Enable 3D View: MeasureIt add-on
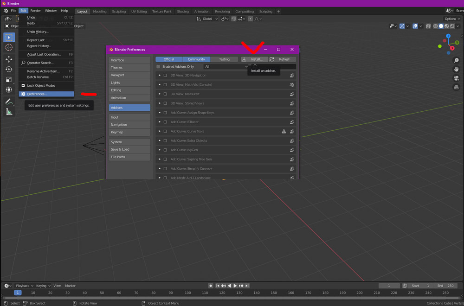This screenshot has height=306, width=464. [x=165, y=94]
